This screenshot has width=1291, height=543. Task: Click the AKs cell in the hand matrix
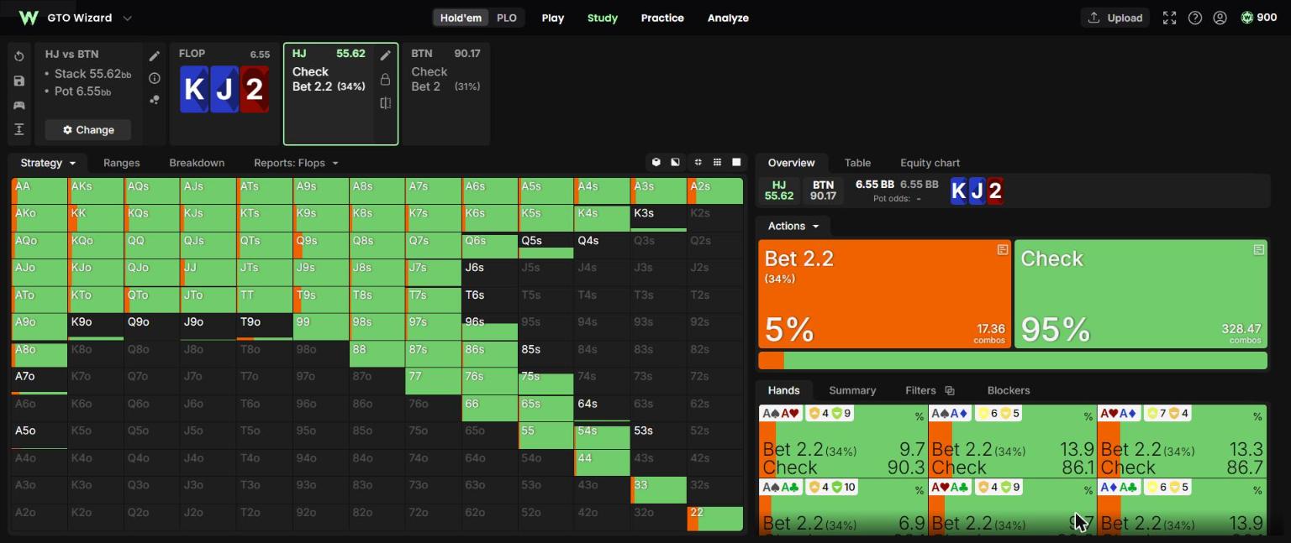tap(96, 191)
